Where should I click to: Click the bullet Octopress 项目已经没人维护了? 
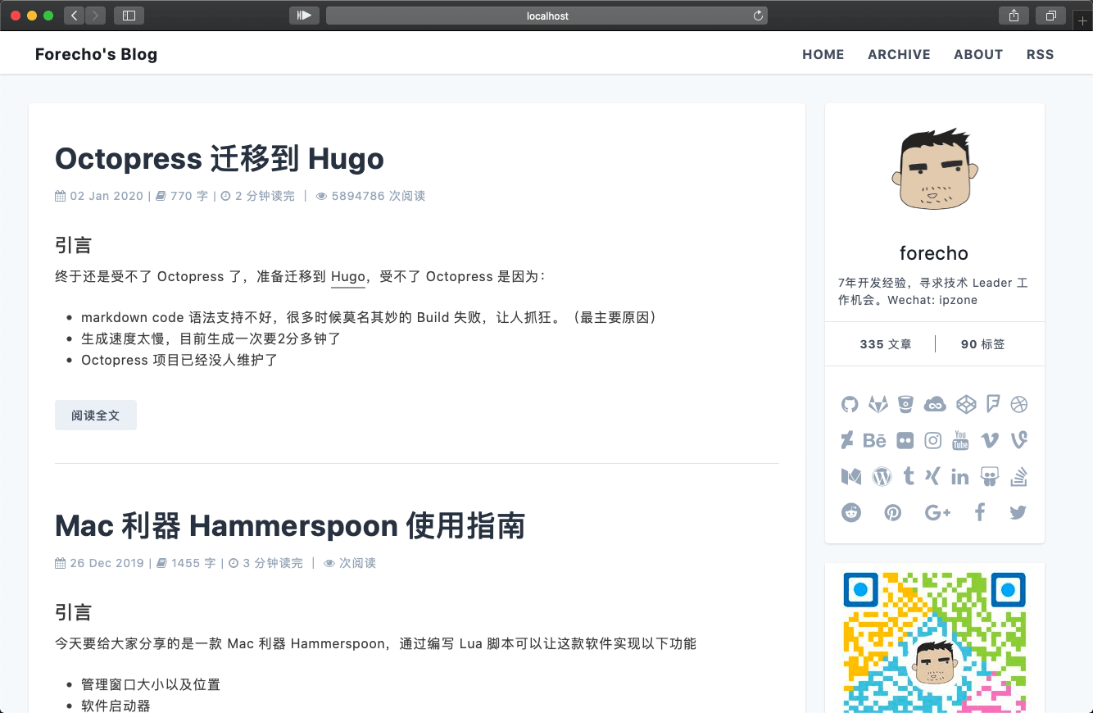point(179,360)
